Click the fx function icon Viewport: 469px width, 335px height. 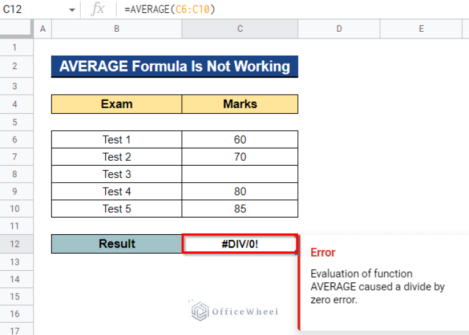(97, 9)
